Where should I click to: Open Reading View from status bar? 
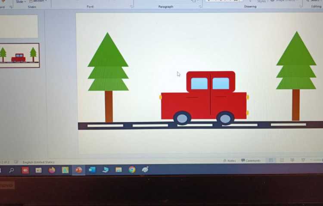[292, 161]
